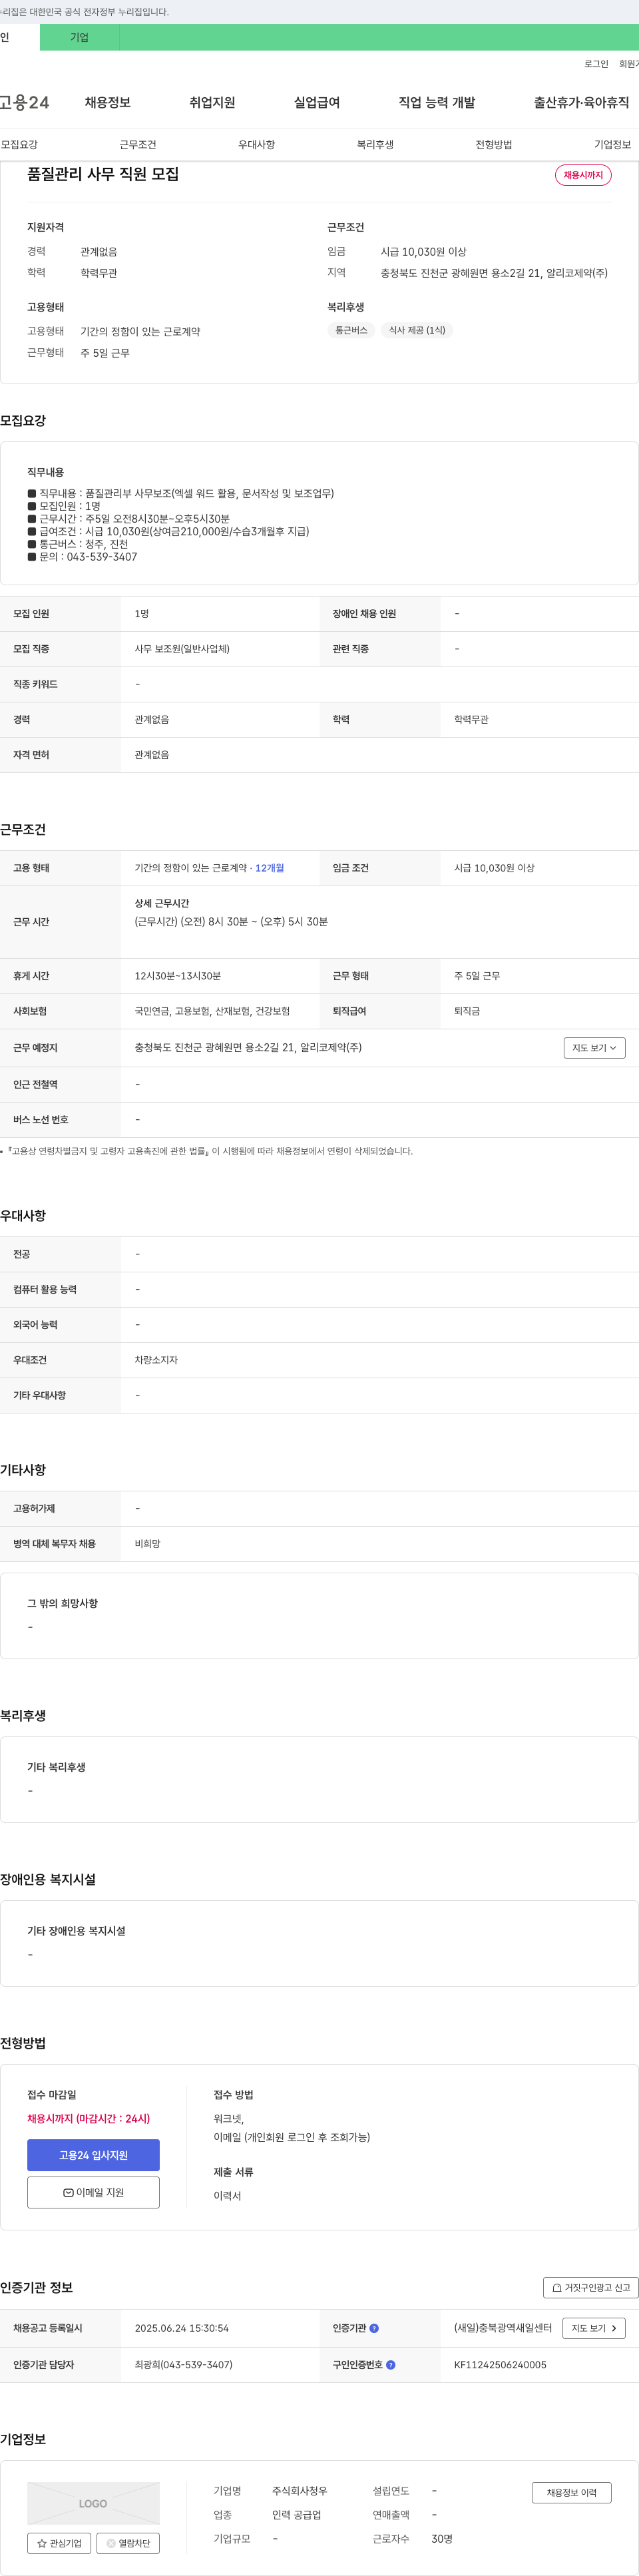This screenshot has height=2576, width=639.
Task: Jump to 복리후생 section tab
Action: (x=375, y=145)
